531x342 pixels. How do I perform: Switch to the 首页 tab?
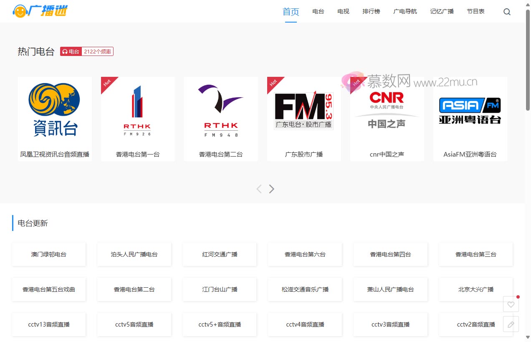[x=291, y=11]
